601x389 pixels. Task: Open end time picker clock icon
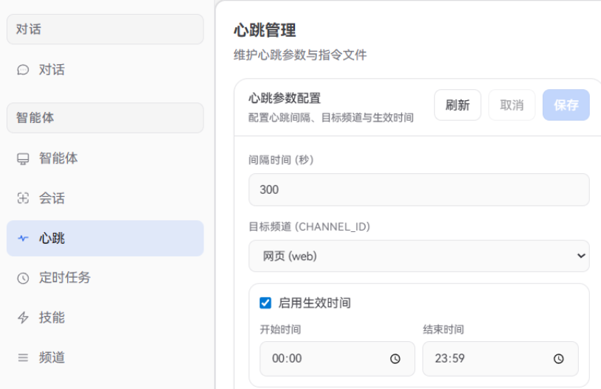coord(558,359)
